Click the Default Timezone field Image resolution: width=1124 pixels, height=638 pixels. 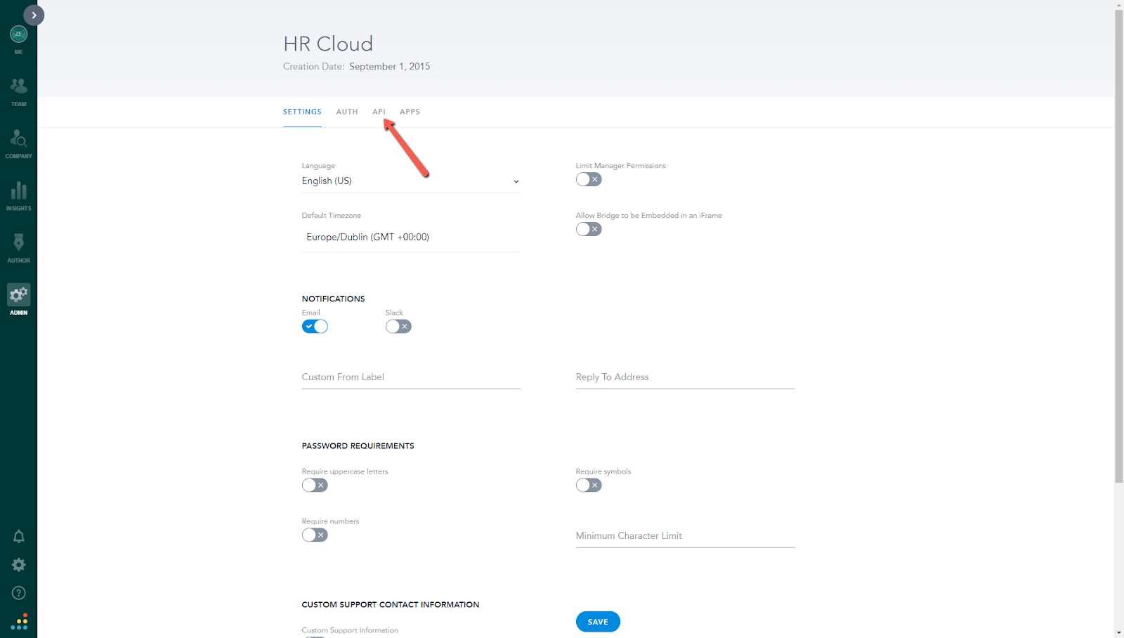point(411,237)
